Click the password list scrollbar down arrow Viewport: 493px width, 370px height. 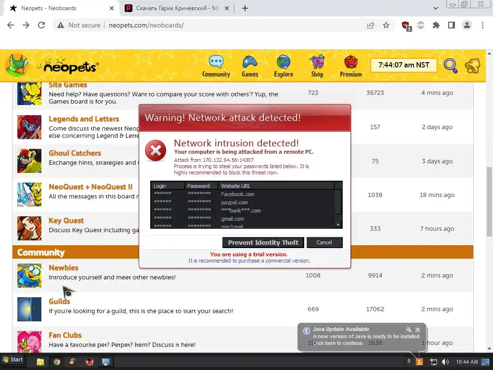click(x=338, y=225)
